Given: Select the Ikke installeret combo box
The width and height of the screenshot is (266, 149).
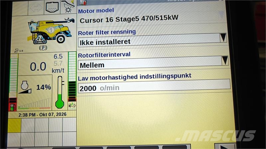Looking at the screenshot, I should (152, 40).
